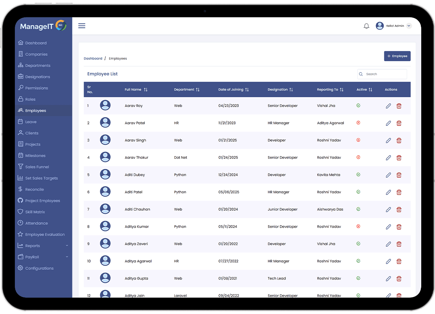
Task: Open notifications bell icon
Action: click(x=366, y=26)
